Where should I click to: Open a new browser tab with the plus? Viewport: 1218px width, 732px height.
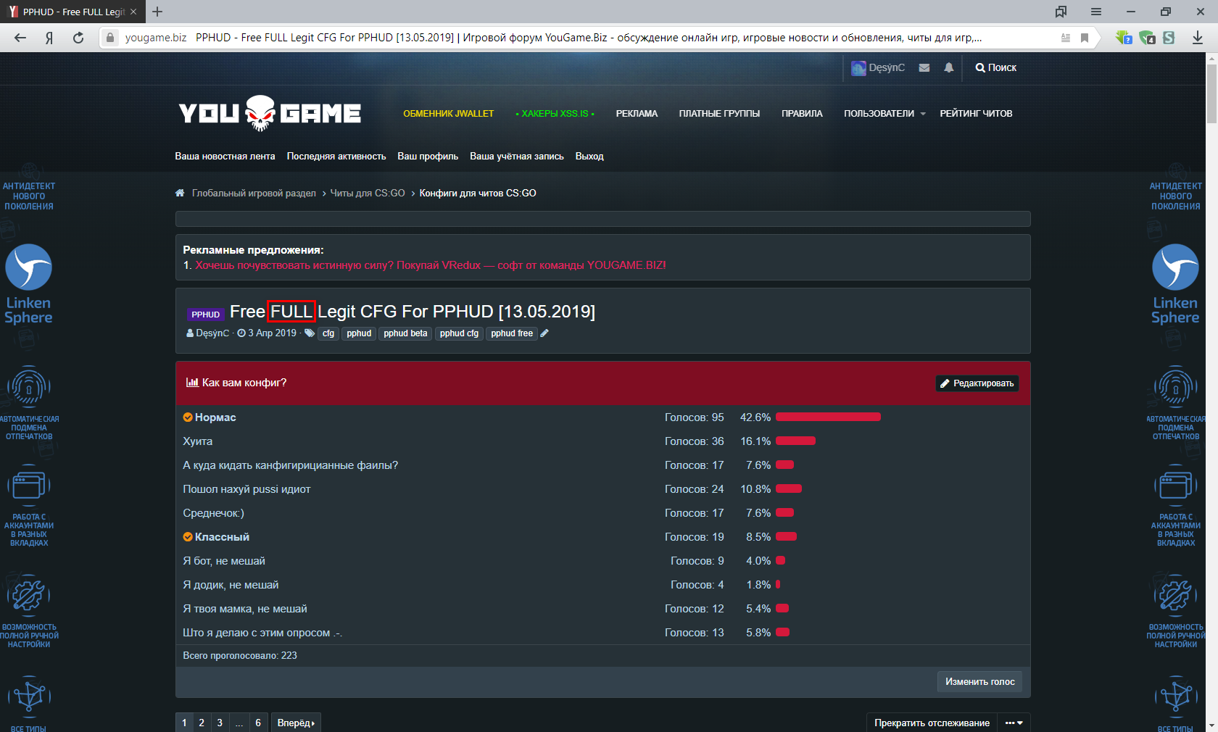(x=157, y=12)
